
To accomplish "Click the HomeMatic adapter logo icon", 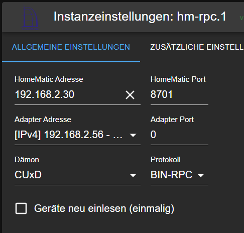I will pos(30,18).
